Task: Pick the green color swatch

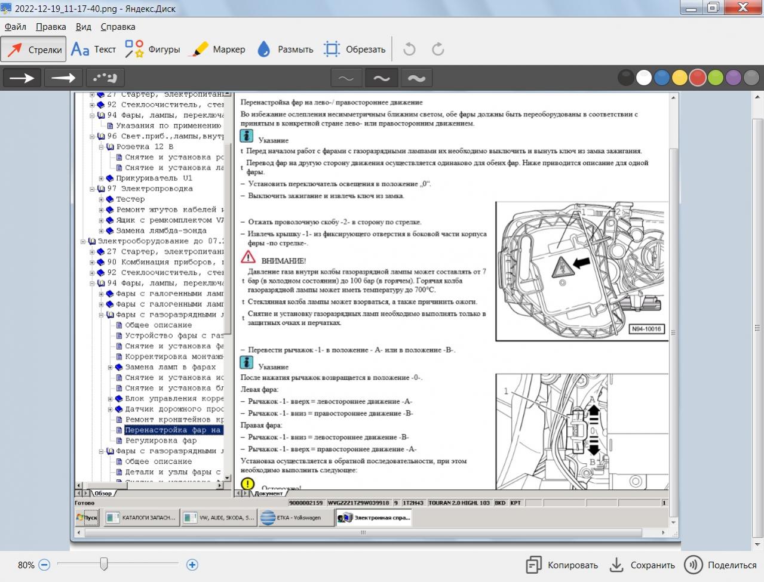Action: [716, 78]
